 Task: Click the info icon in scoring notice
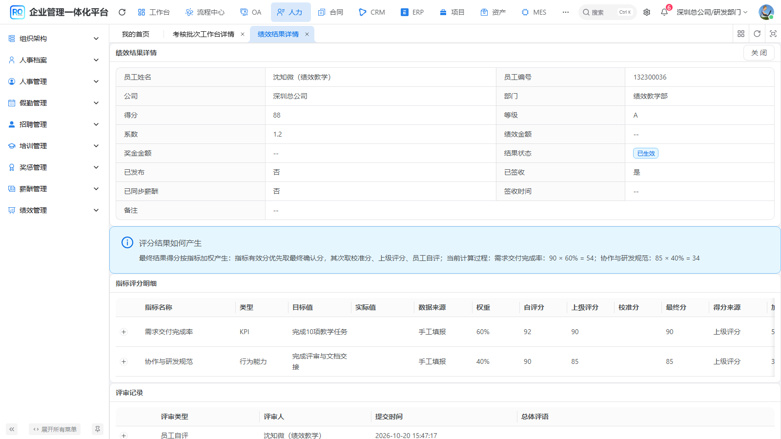click(x=127, y=242)
